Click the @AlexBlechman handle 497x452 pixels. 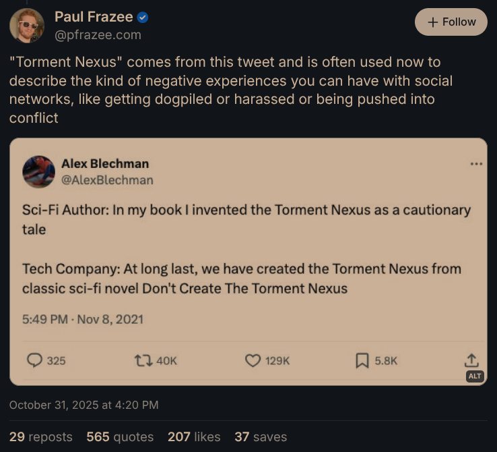click(x=107, y=180)
